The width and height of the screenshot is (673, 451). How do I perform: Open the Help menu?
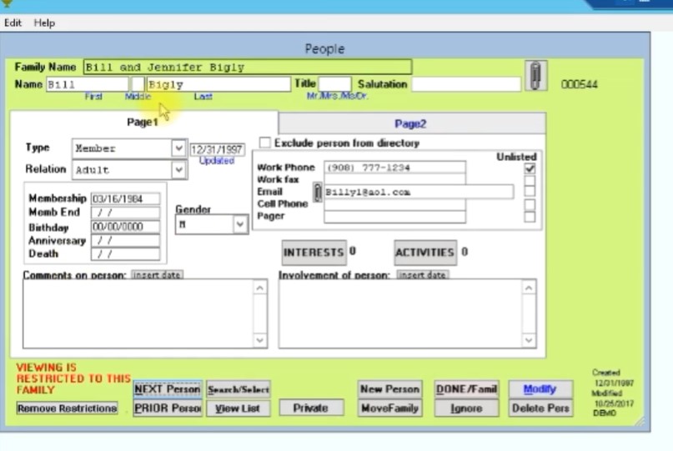[x=45, y=23]
